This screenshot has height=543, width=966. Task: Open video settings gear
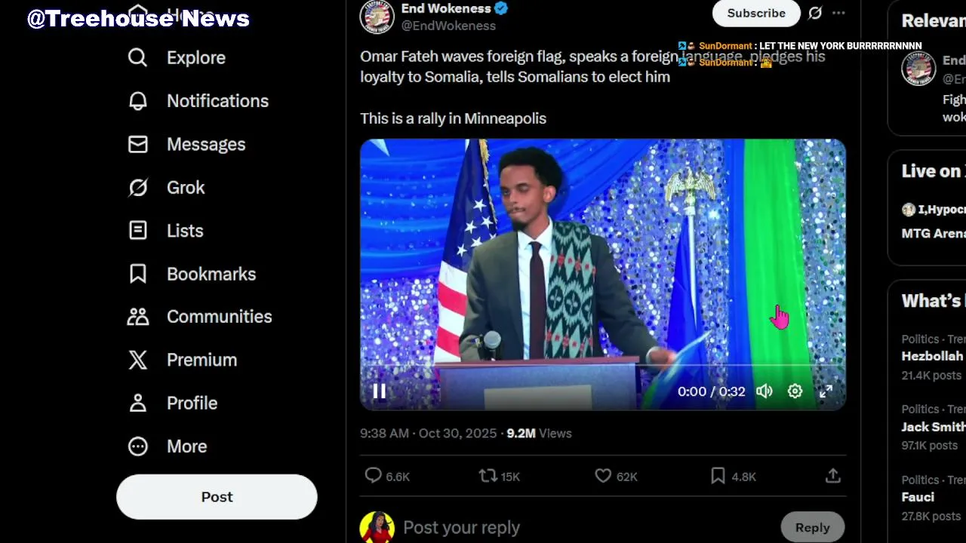pyautogui.click(x=795, y=391)
